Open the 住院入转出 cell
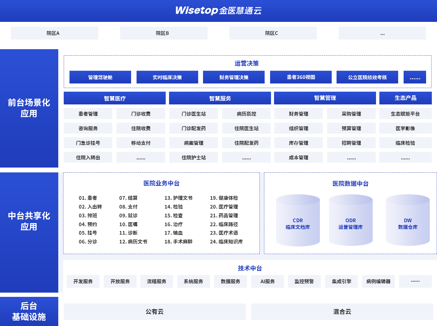This screenshot has width=437, height=326. [x=88, y=157]
